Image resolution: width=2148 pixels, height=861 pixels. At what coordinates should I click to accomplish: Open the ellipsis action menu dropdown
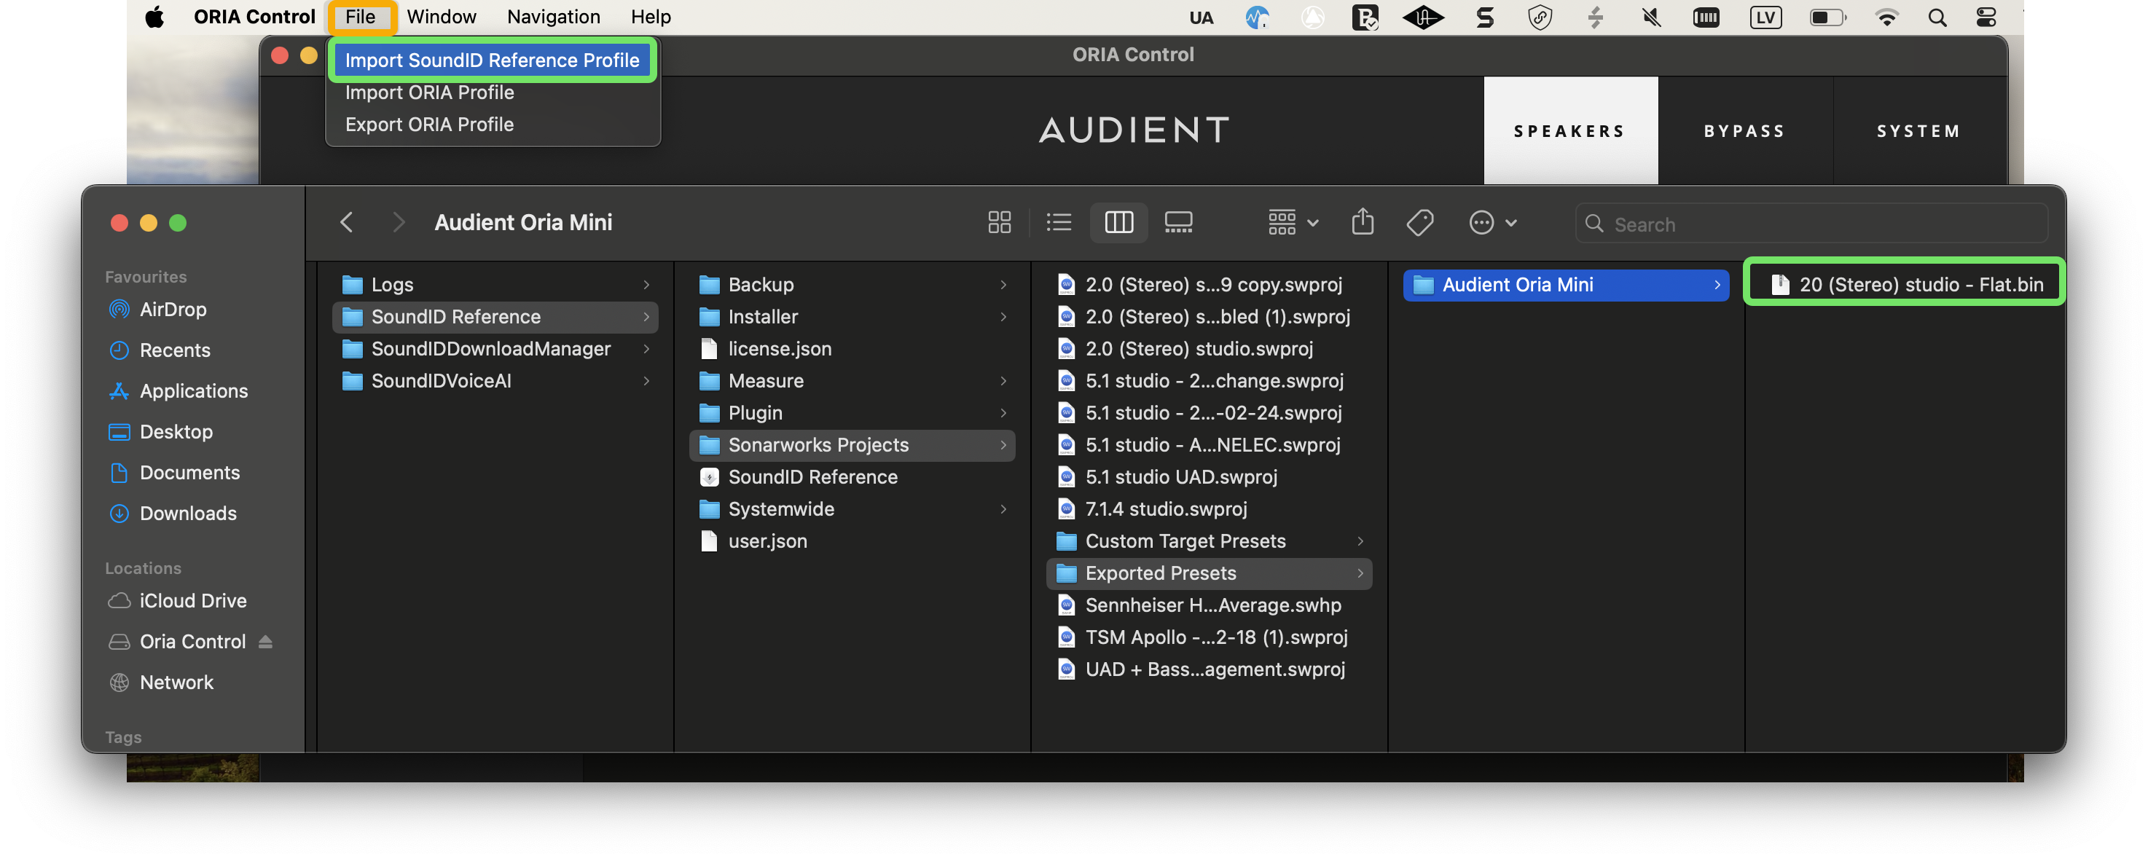1492,223
